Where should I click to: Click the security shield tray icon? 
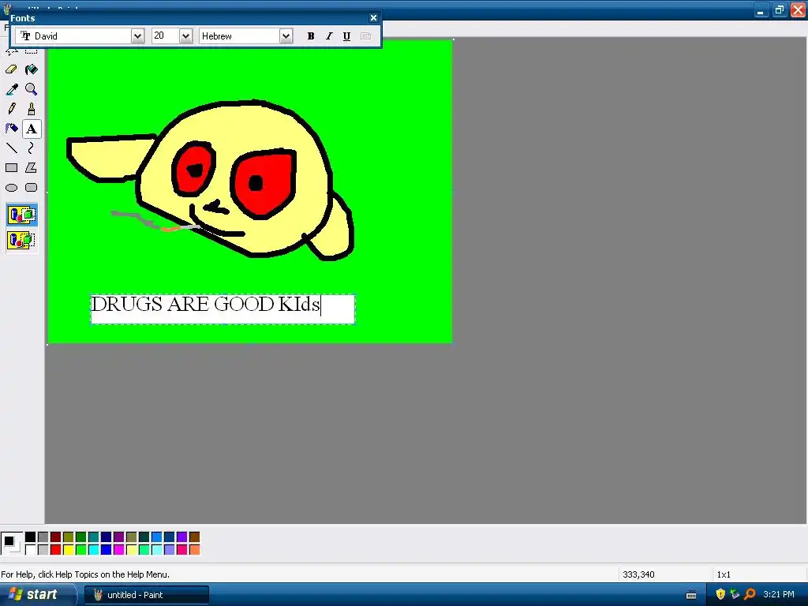tap(720, 594)
